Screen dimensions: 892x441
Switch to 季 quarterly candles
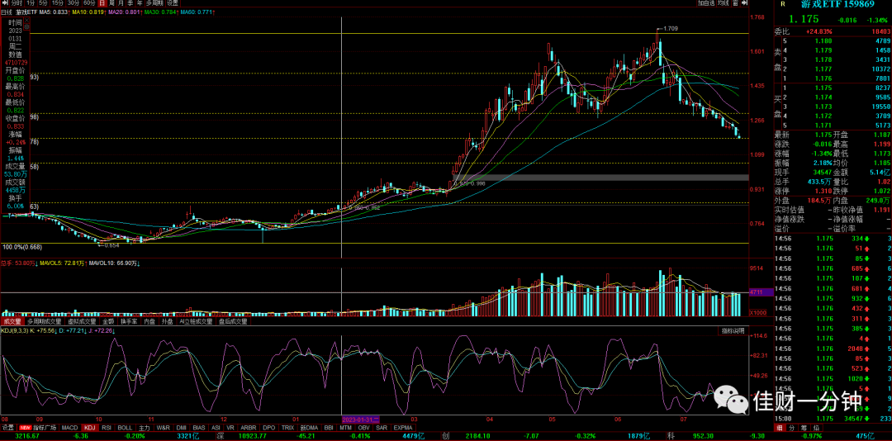click(x=130, y=2)
